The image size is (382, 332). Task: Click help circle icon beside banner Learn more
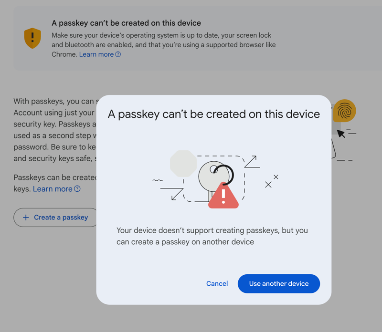pos(118,54)
